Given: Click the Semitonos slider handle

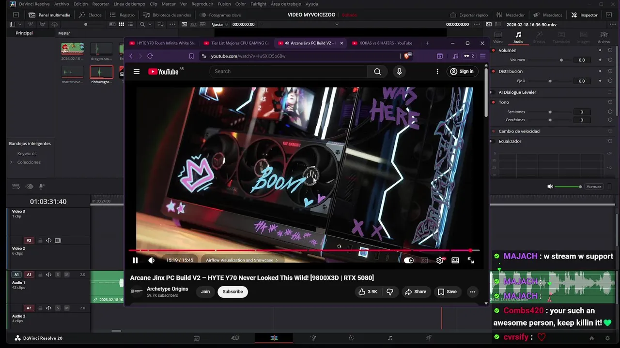Looking at the screenshot, I should [x=550, y=112].
